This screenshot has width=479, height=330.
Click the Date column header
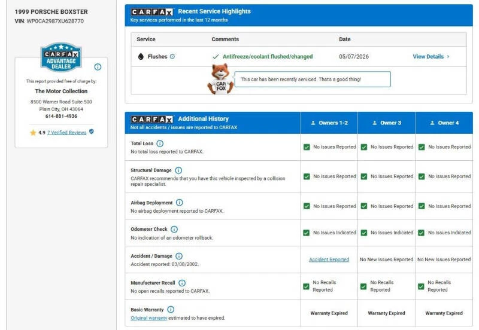pos(345,39)
